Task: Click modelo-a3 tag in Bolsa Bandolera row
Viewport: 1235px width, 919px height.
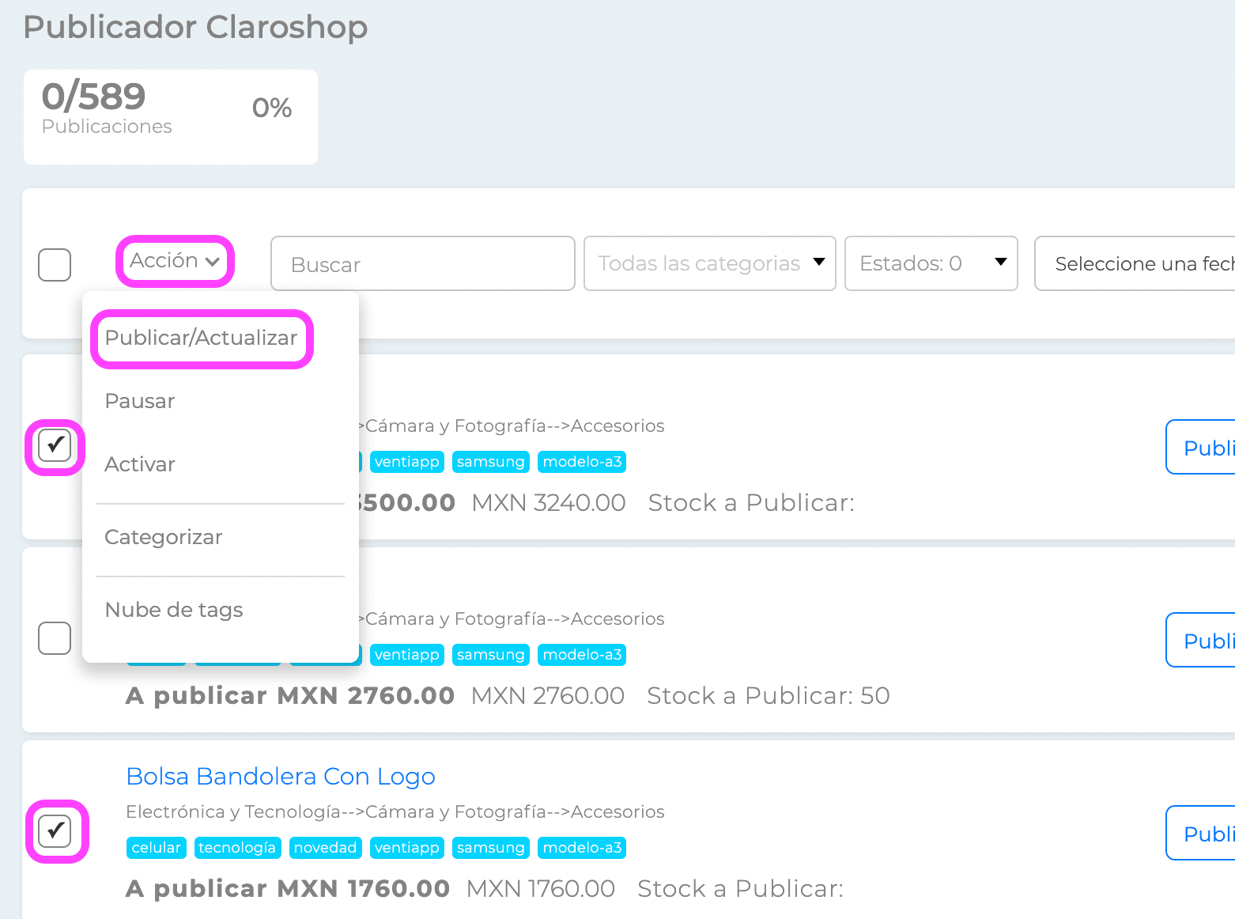Action: pyautogui.click(x=582, y=848)
